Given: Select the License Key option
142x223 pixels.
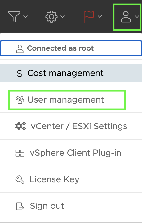Looking at the screenshot, I should (x=71, y=179).
